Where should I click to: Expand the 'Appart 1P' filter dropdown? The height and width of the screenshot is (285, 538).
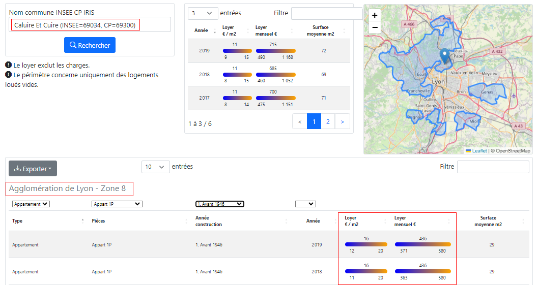(117, 204)
